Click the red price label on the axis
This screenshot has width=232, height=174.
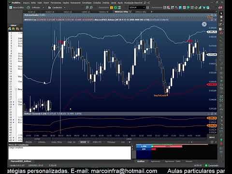(x=212, y=85)
